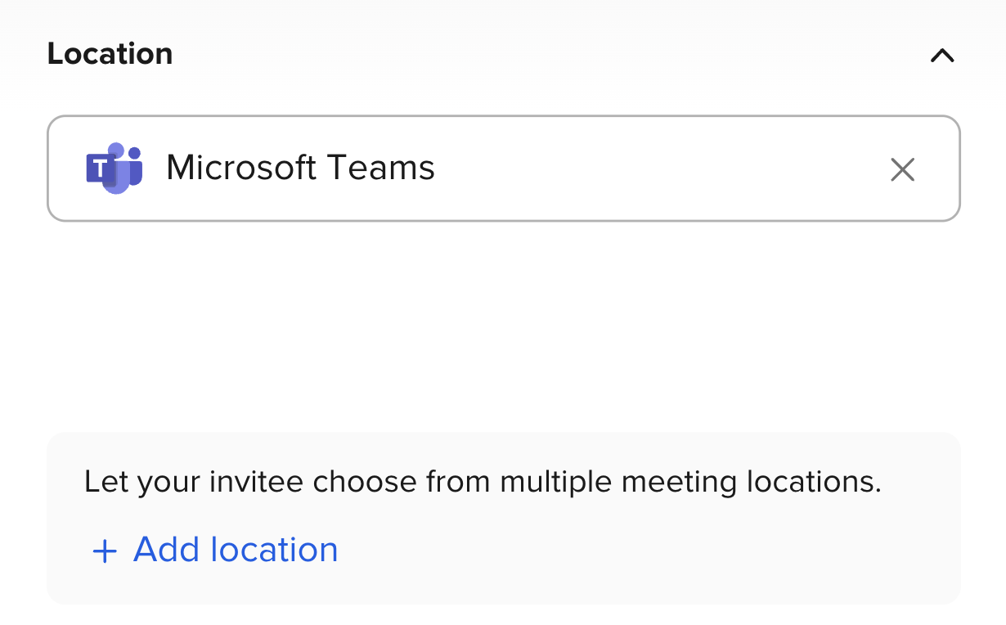
Task: Click empty space inside the Teams location box
Action: (654, 169)
